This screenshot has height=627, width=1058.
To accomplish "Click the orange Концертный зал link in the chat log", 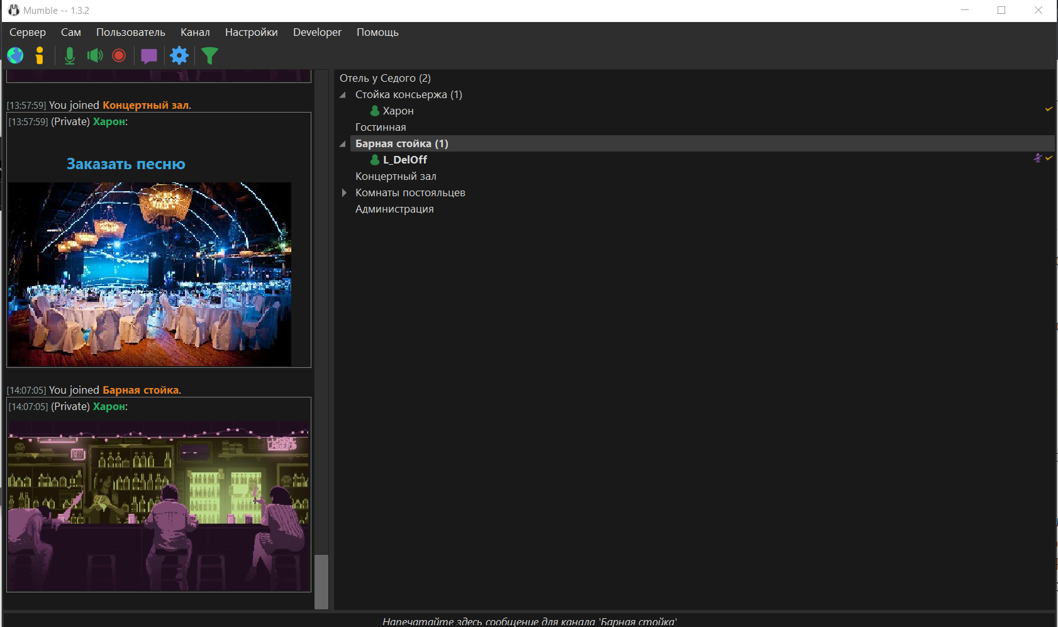I will point(145,105).
